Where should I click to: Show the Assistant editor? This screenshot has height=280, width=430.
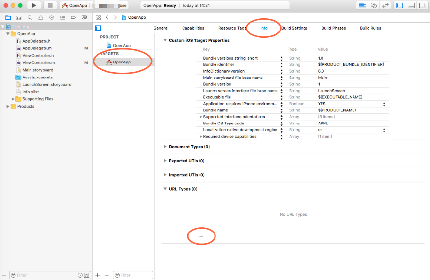click(x=373, y=5)
